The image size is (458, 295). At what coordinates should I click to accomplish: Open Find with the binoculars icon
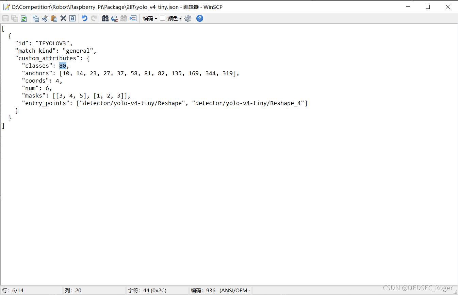[x=105, y=18]
